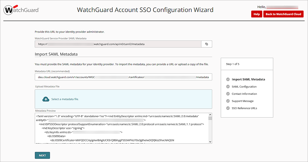Open the Contact Information step
Viewport: 308px width, 162px height.
click(x=244, y=94)
